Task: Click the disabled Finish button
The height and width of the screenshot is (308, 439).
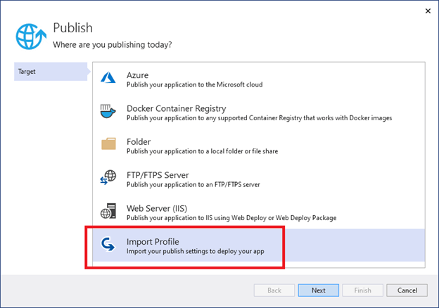Action: point(363,290)
